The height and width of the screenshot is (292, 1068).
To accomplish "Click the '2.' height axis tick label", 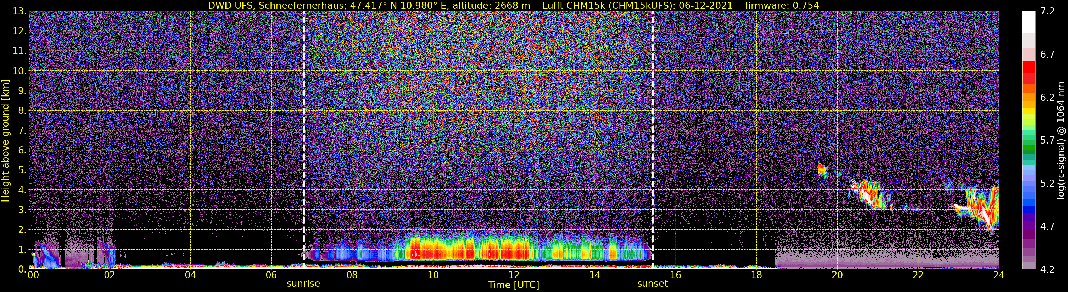I will coord(22,229).
